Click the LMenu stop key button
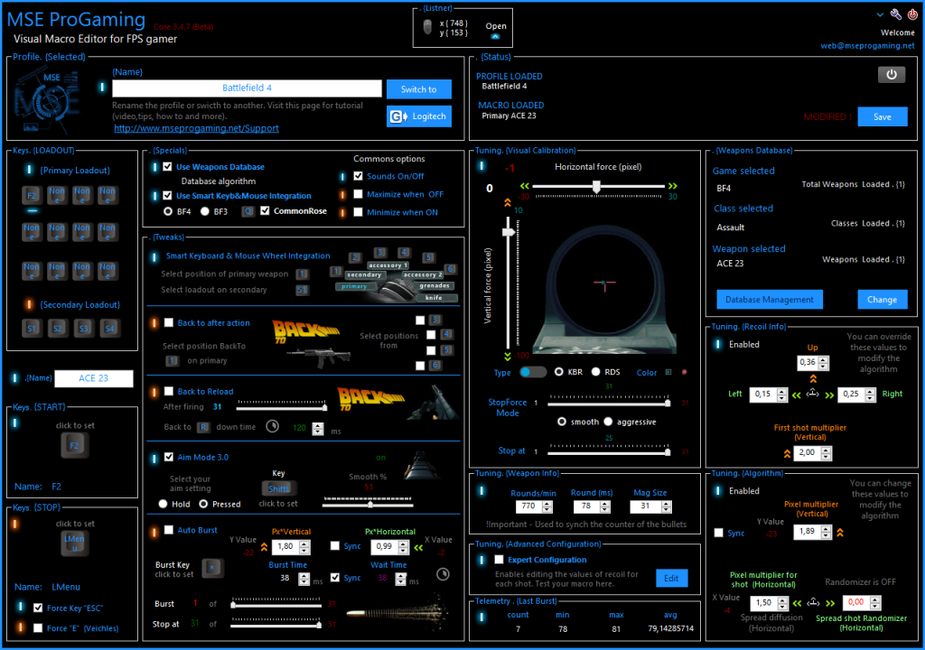 click(74, 543)
